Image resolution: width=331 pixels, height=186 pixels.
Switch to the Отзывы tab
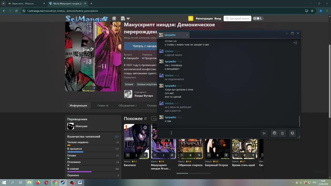[x=152, y=105]
